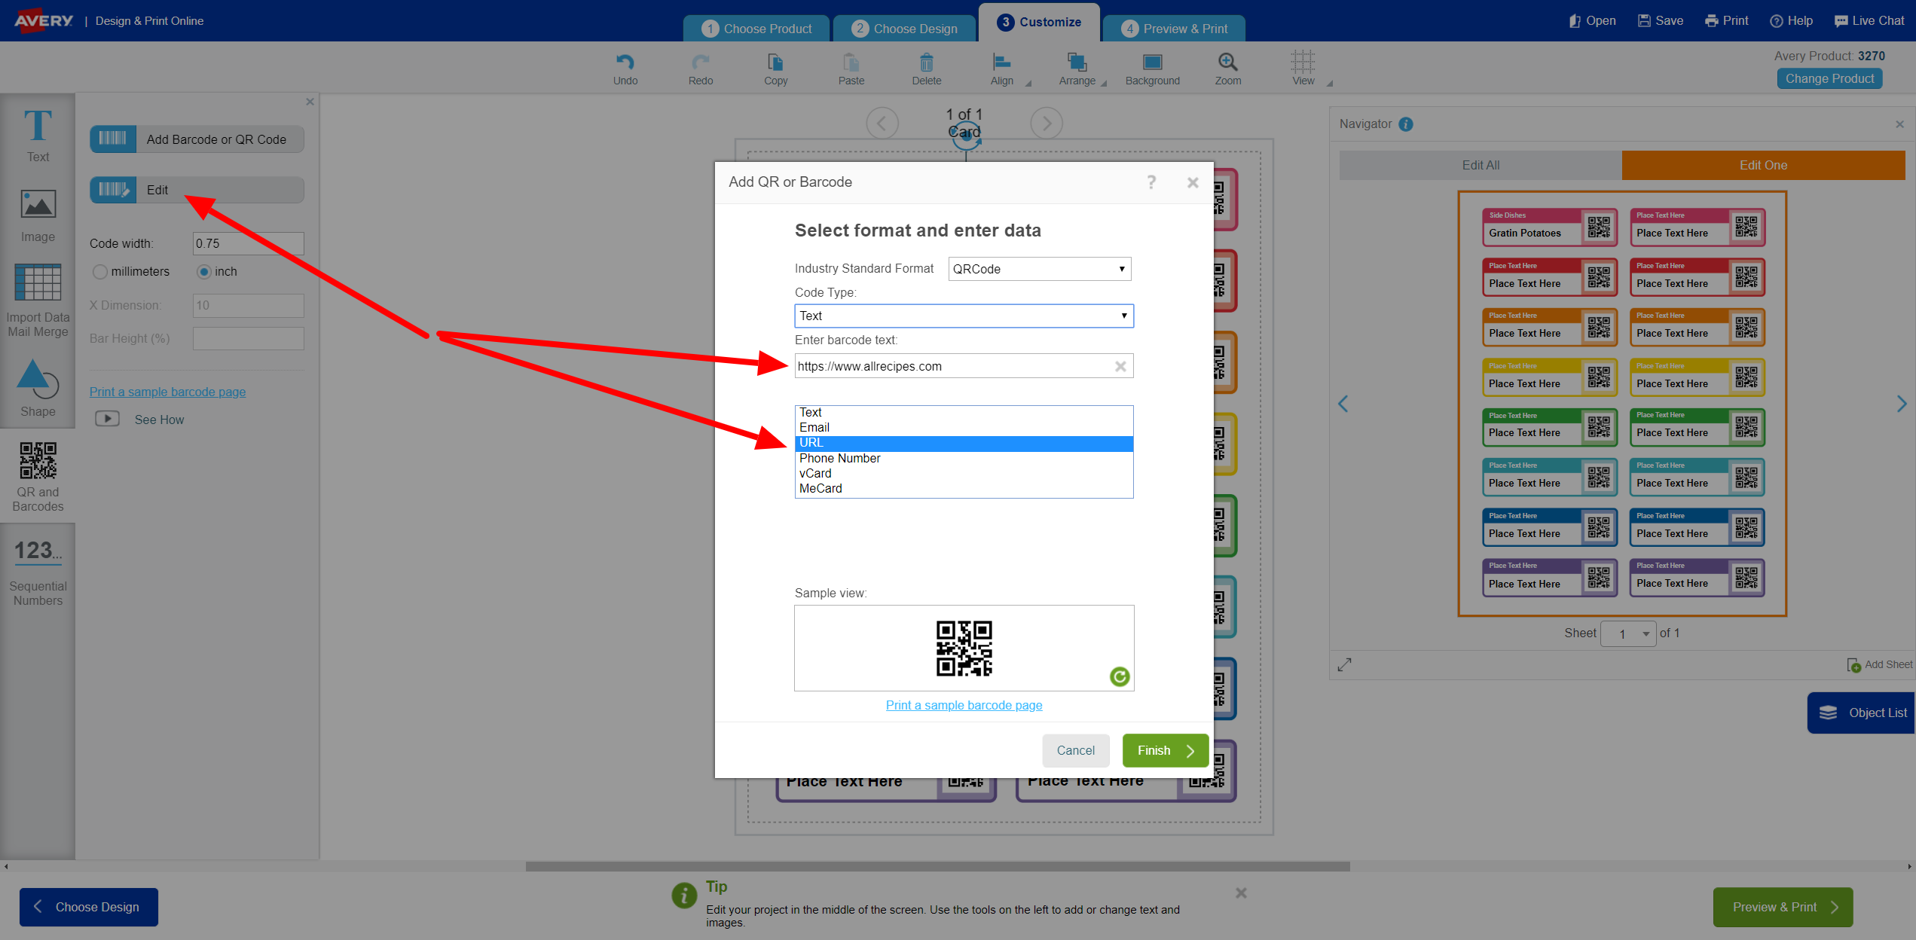
Task: Open Sequential Numbers tool
Action: (x=38, y=572)
